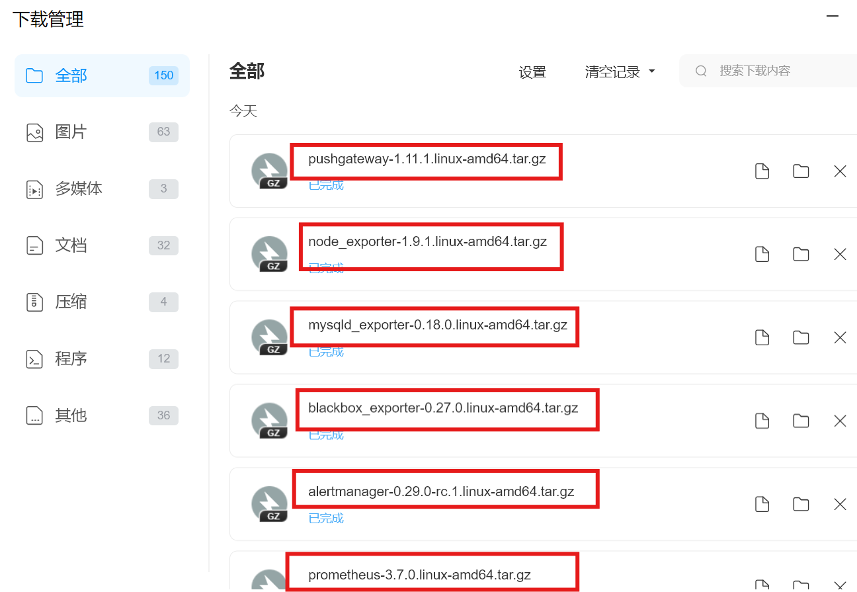Click the GZ file icon of pushgateway
Viewport: 857px width, 592px height.
point(269,171)
